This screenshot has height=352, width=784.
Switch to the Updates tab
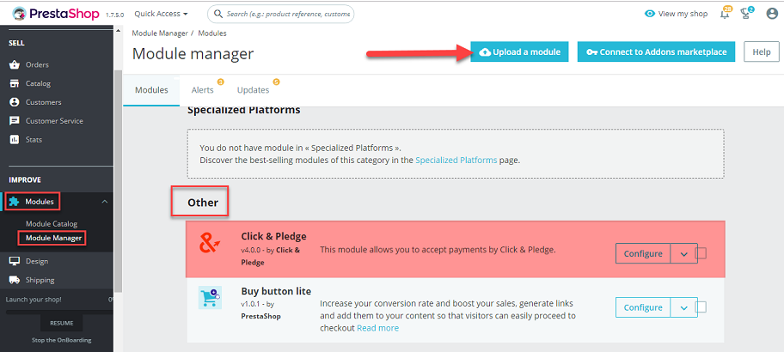click(x=253, y=90)
